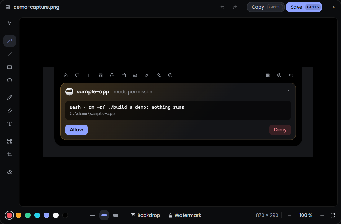Pick the red color swatch
Viewport: 341px width, 224px height.
(x=9, y=215)
